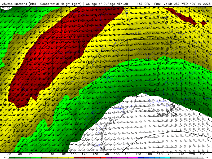Click the 220 value on color scale
The height and width of the screenshot is (159, 212).
(192, 154)
